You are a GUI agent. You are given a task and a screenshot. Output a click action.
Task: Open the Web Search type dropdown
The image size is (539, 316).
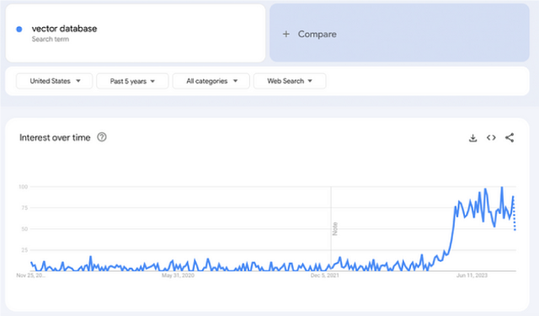point(290,81)
